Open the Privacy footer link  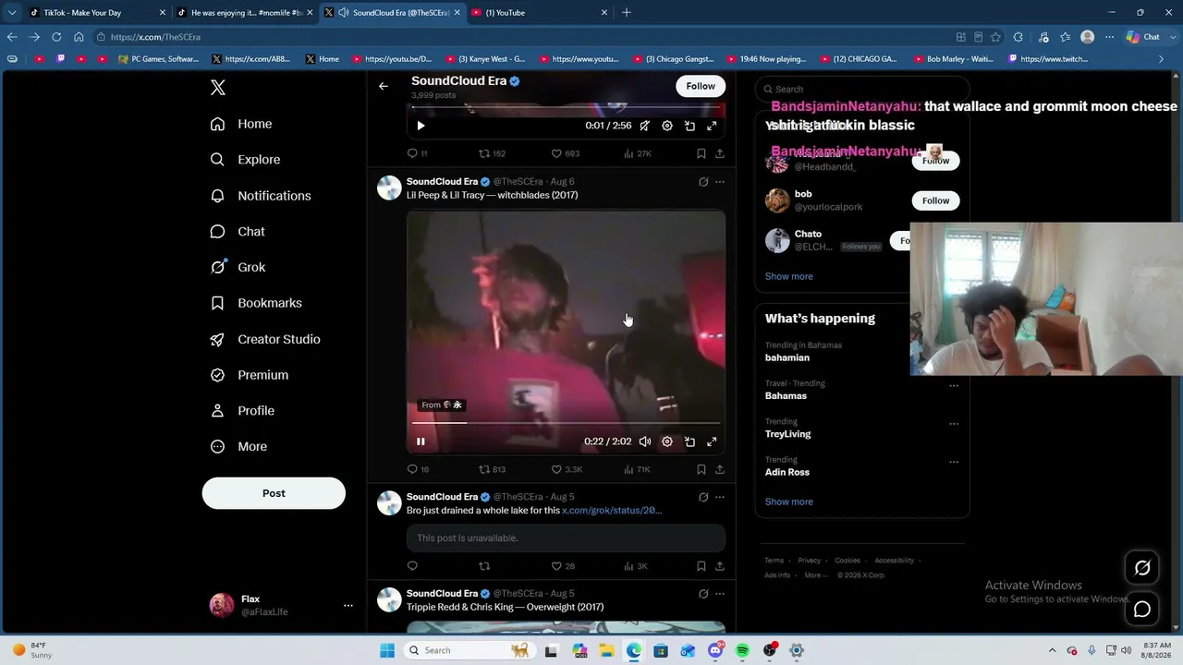click(809, 561)
